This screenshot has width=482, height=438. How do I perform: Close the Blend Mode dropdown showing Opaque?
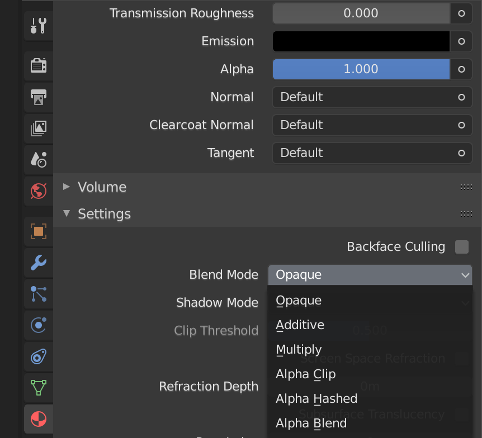370,275
